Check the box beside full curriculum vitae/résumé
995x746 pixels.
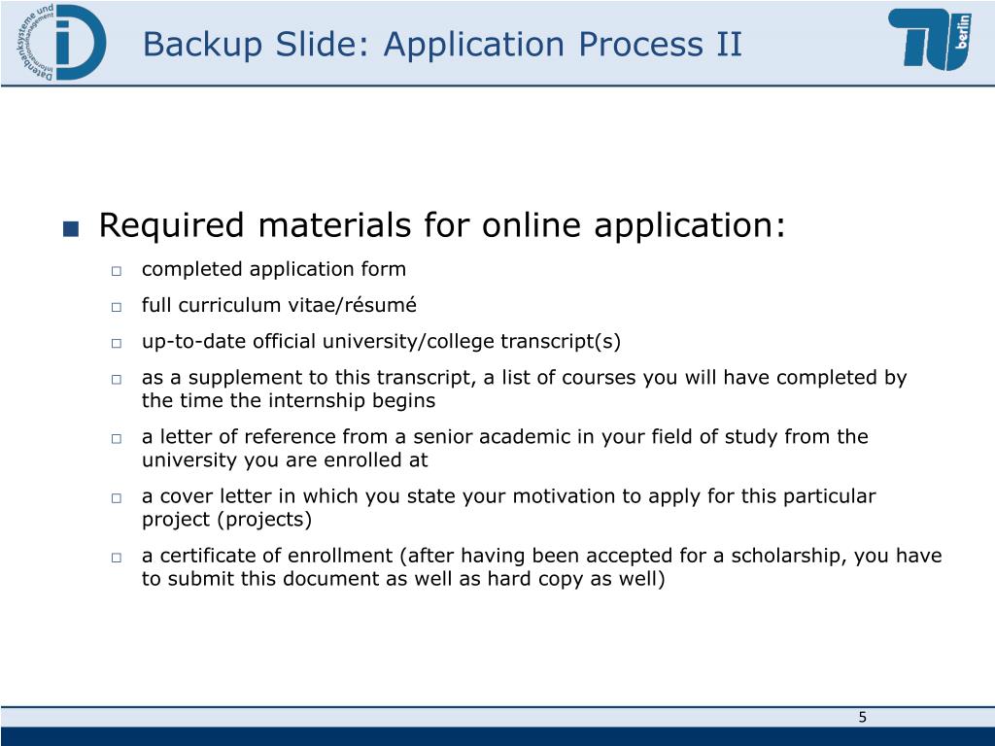(x=116, y=307)
